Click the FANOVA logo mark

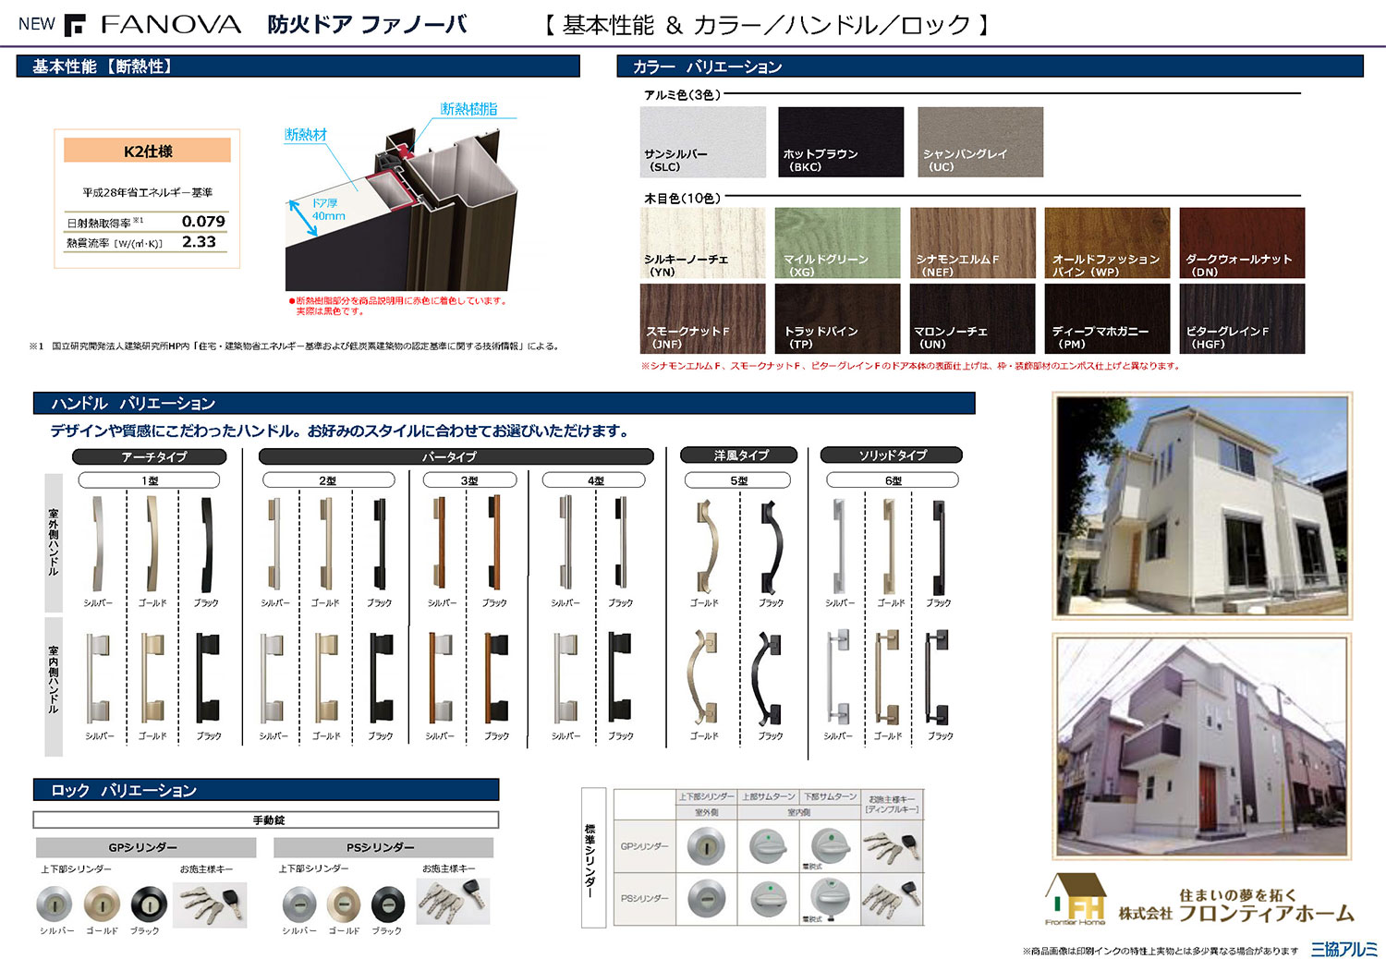75,24
